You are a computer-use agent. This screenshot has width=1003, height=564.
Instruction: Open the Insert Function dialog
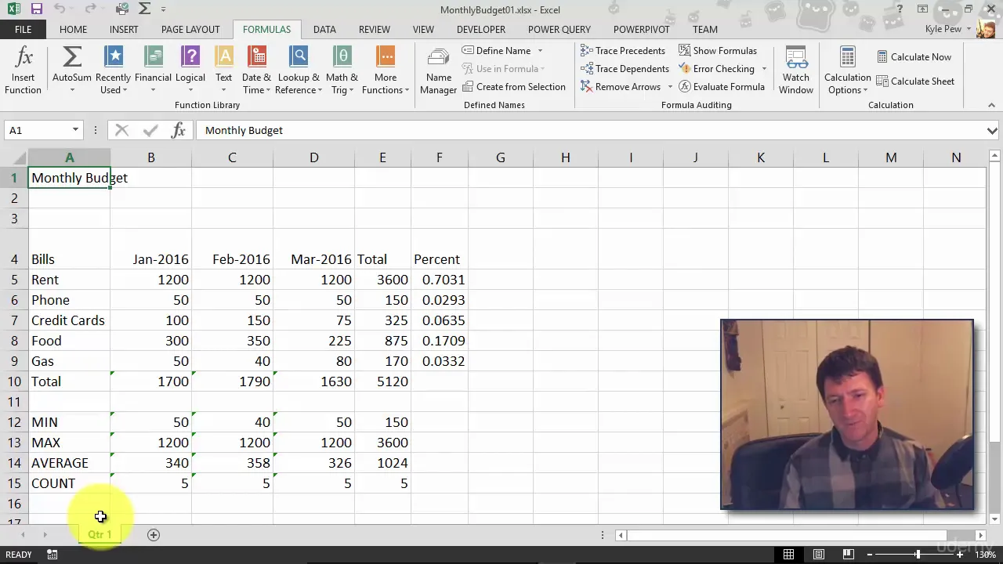click(24, 70)
